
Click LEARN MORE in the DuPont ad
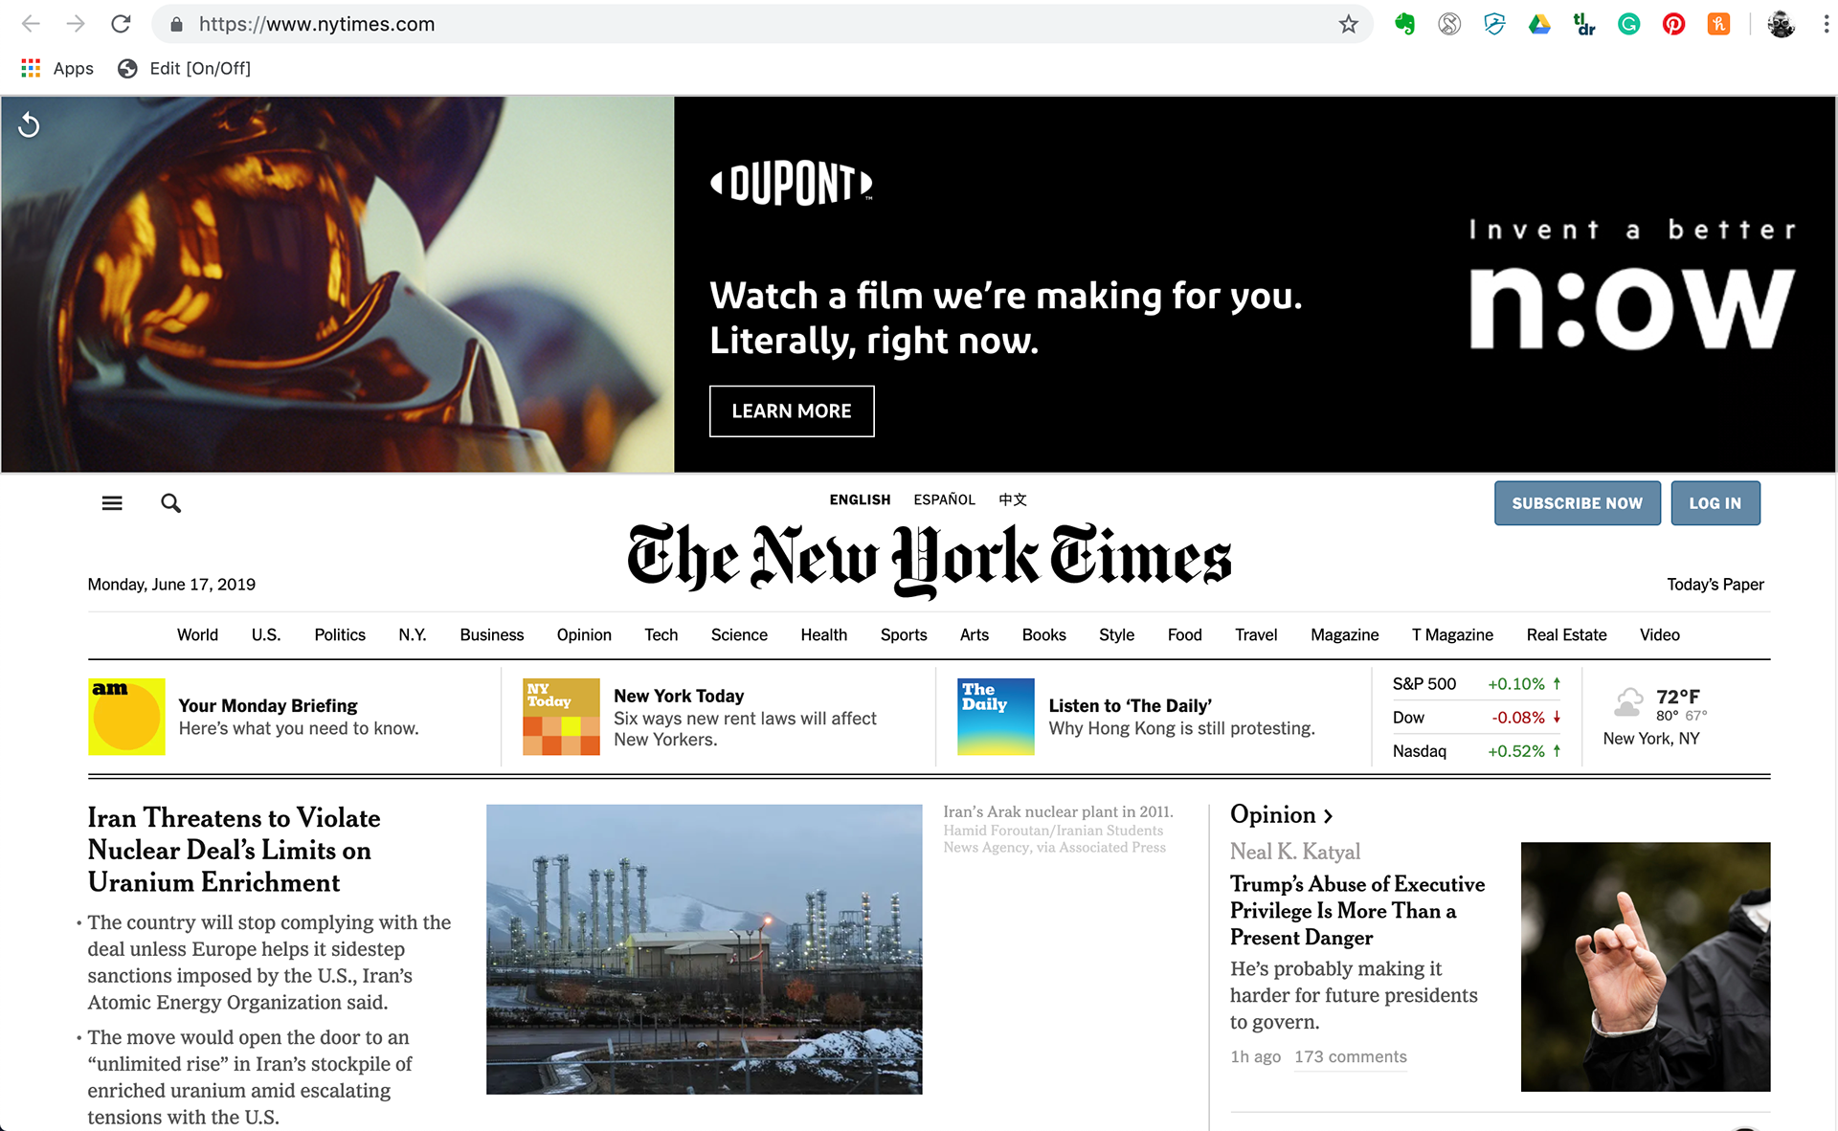792,410
